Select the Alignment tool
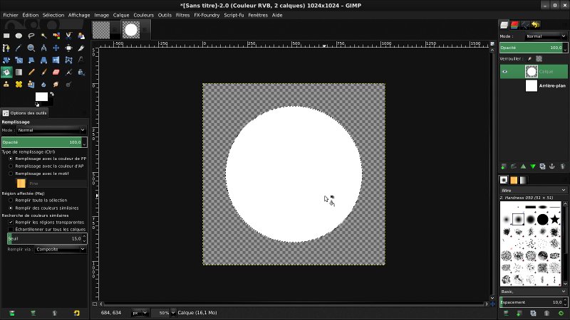Screen dimensions: 570x320 coord(68,48)
